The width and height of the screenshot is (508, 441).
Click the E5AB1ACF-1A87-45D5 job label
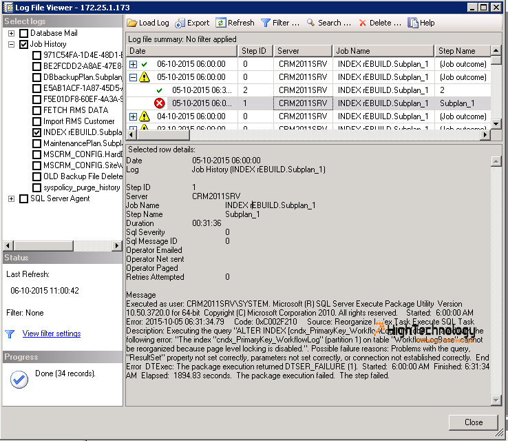coord(83,88)
